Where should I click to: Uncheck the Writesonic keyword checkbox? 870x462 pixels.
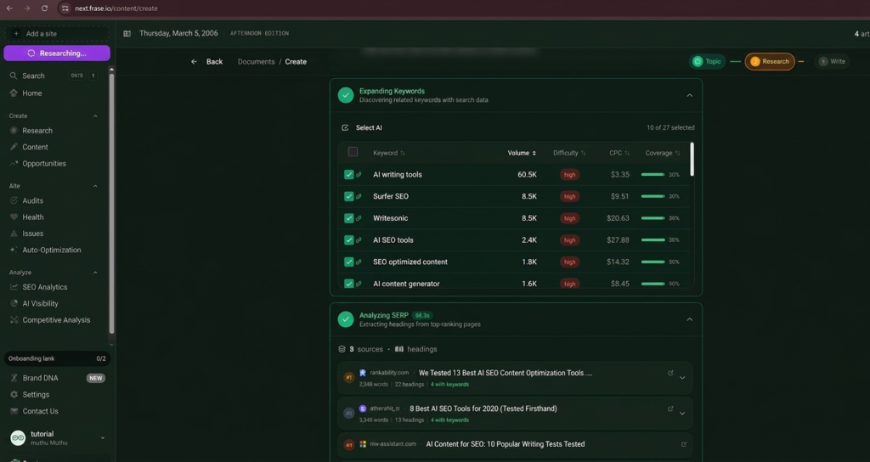click(348, 218)
